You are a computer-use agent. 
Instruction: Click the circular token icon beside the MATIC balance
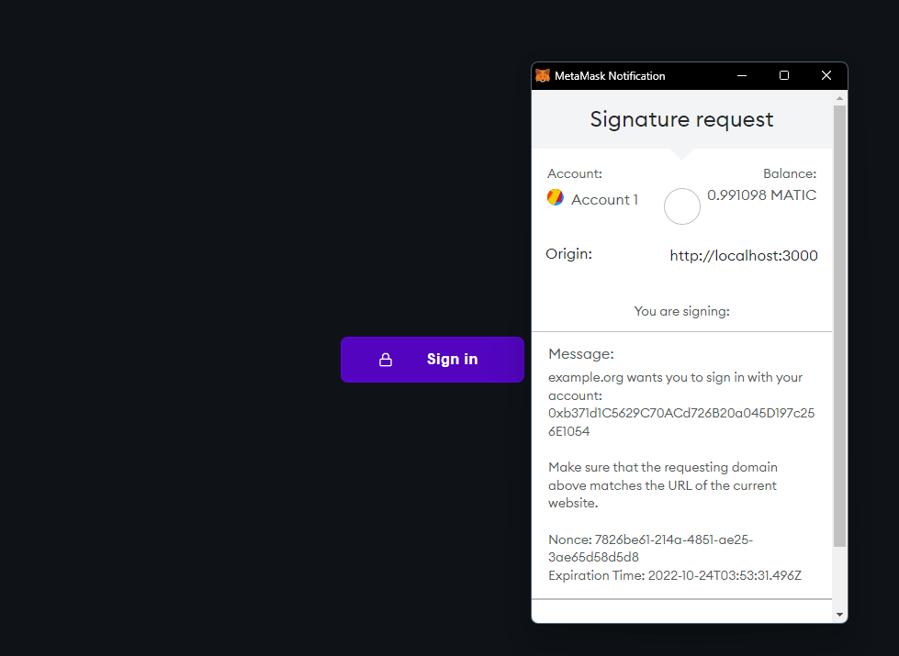[681, 206]
